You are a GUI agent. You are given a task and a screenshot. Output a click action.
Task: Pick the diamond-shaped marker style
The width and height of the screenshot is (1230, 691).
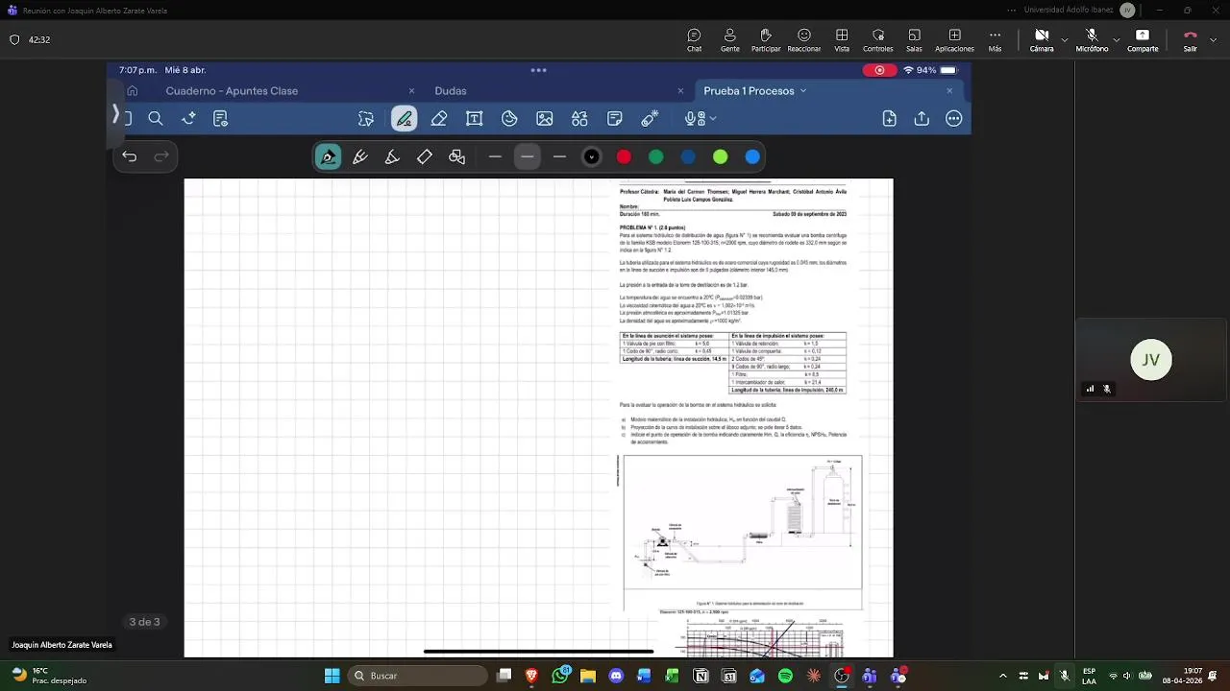point(425,156)
